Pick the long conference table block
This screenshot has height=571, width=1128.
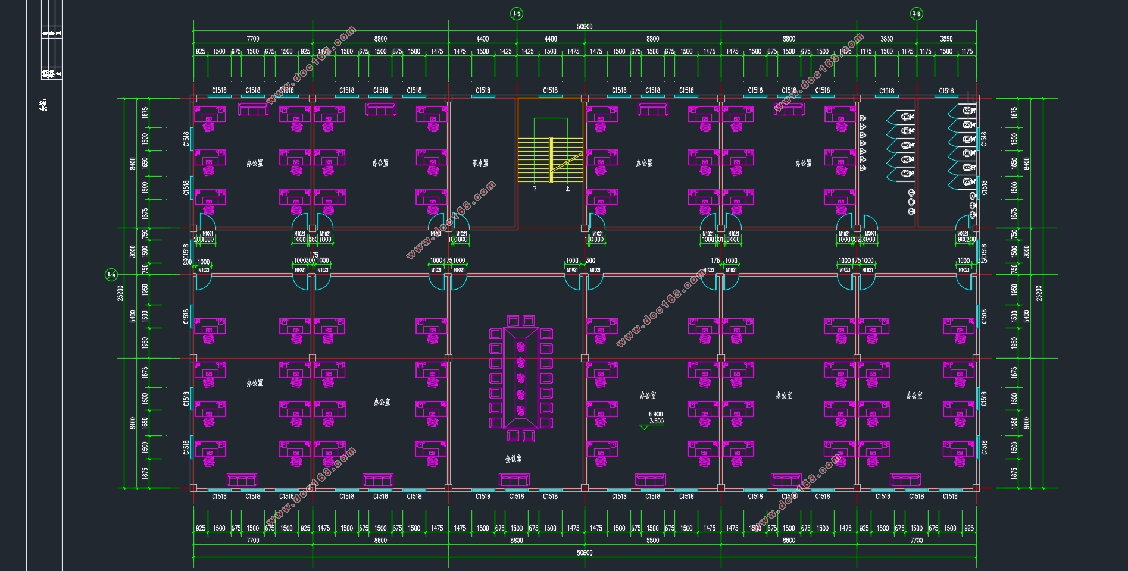(x=521, y=378)
